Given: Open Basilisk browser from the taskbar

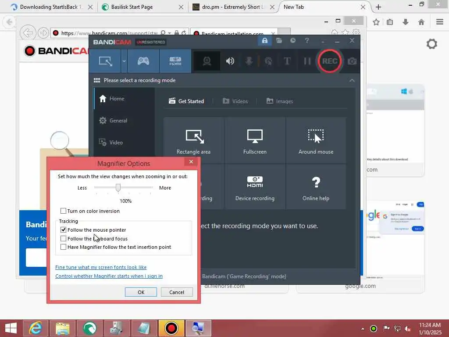Looking at the screenshot, I should pos(90,328).
